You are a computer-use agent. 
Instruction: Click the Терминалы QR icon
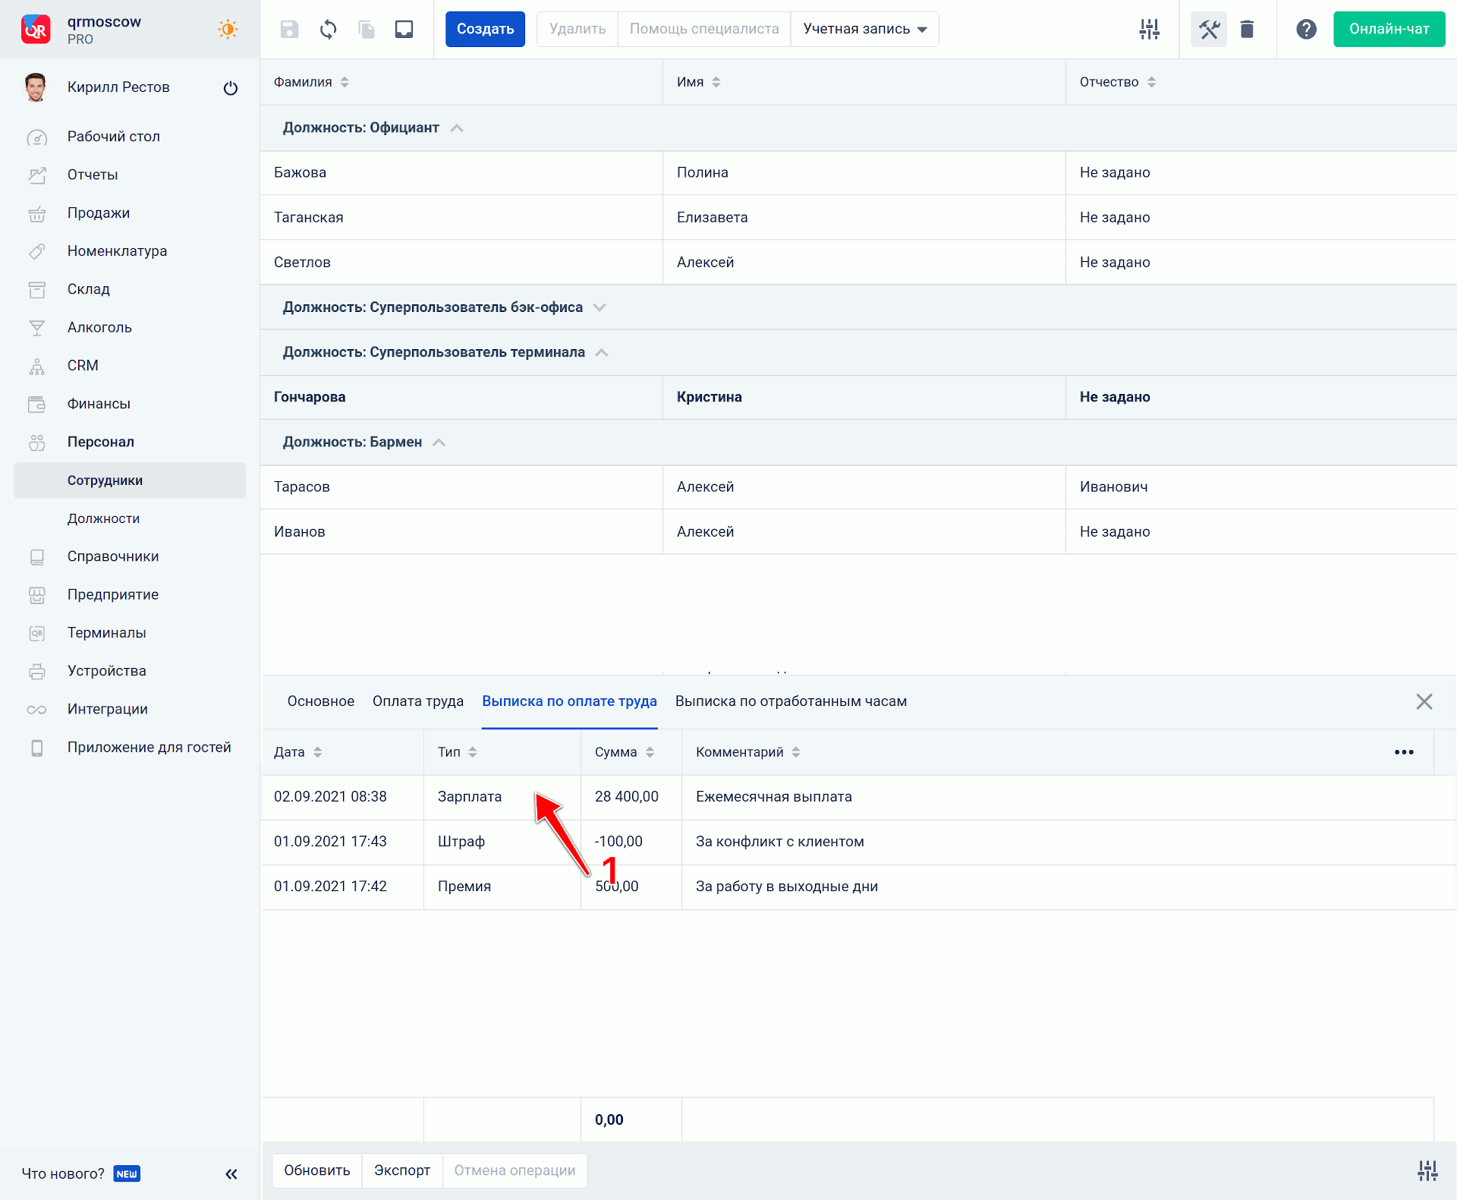tap(37, 633)
